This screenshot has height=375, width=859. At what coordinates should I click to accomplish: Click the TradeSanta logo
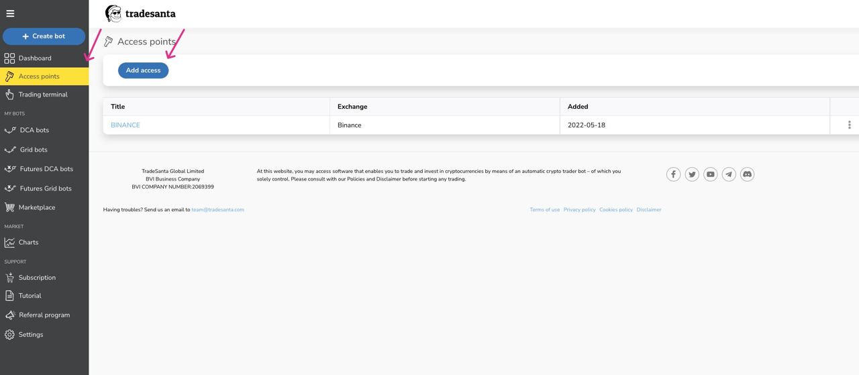[140, 13]
